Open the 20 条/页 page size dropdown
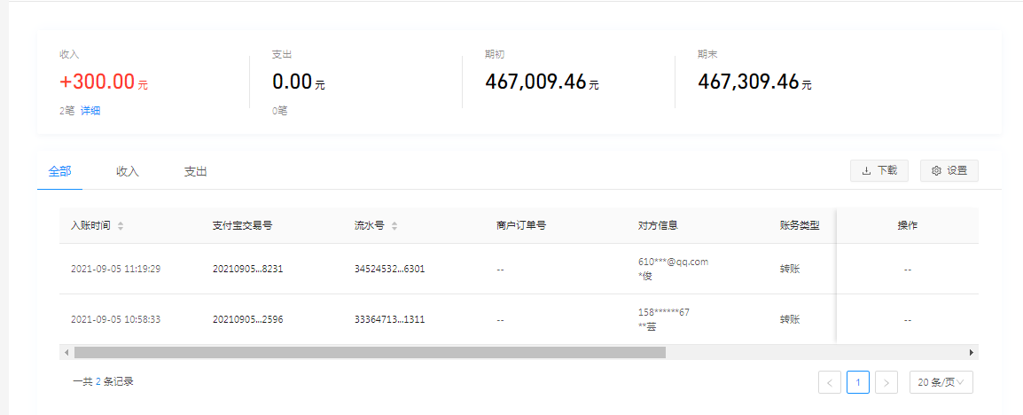1023x415 pixels. pyautogui.click(x=941, y=382)
